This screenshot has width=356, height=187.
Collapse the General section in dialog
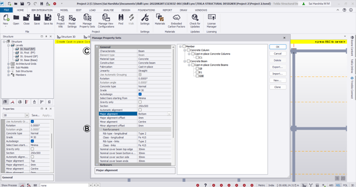pos(97,47)
